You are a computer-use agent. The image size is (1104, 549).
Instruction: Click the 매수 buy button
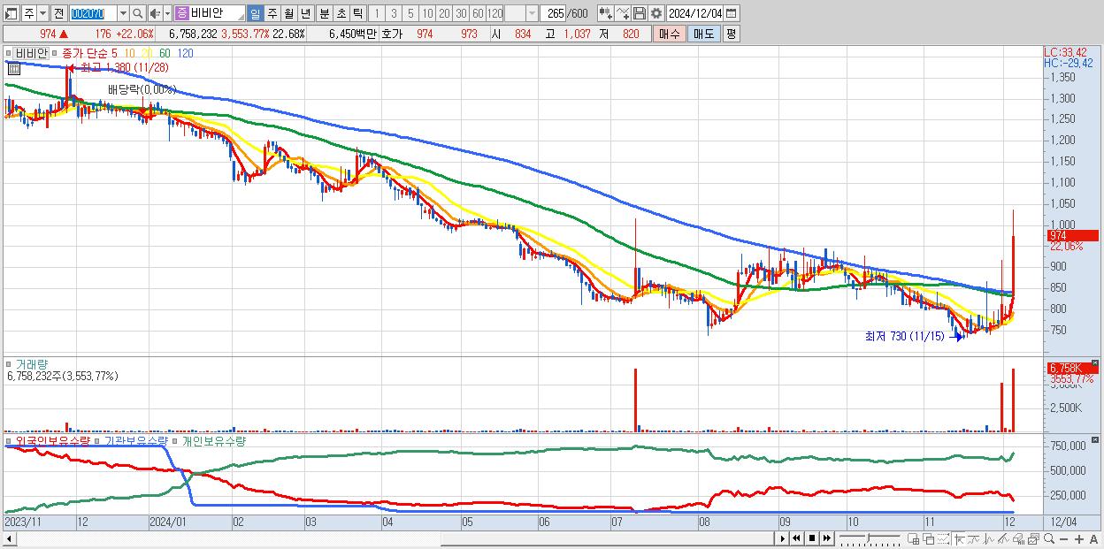tap(670, 34)
